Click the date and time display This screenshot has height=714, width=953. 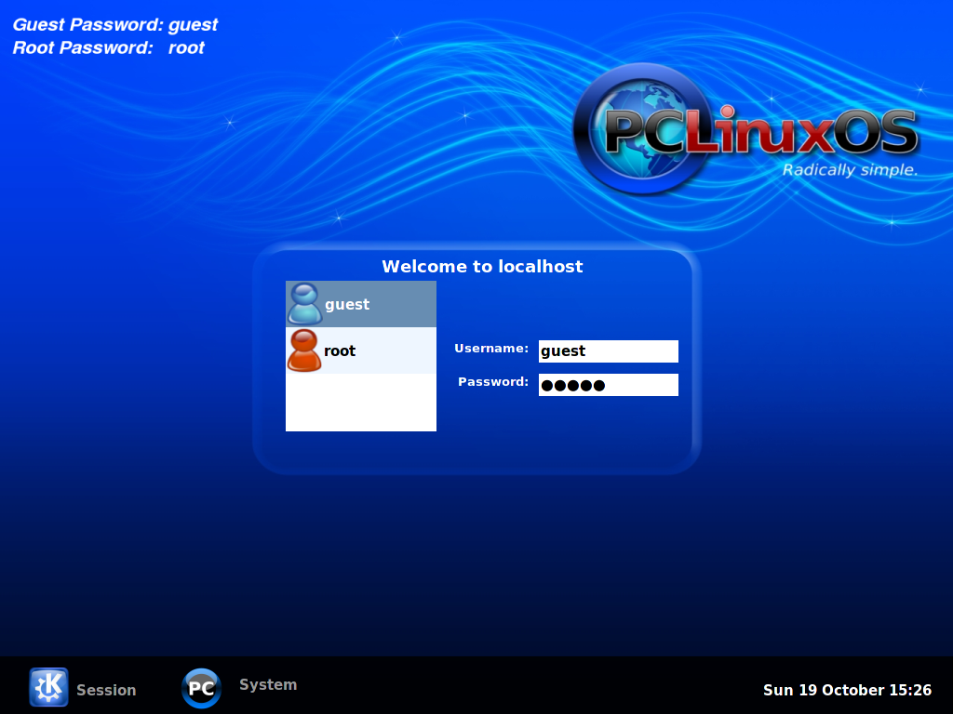tap(847, 691)
